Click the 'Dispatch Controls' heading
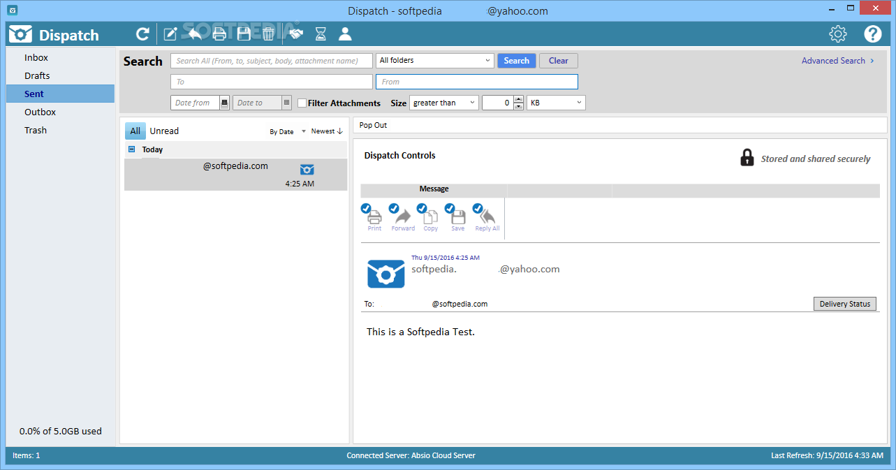 coord(400,156)
